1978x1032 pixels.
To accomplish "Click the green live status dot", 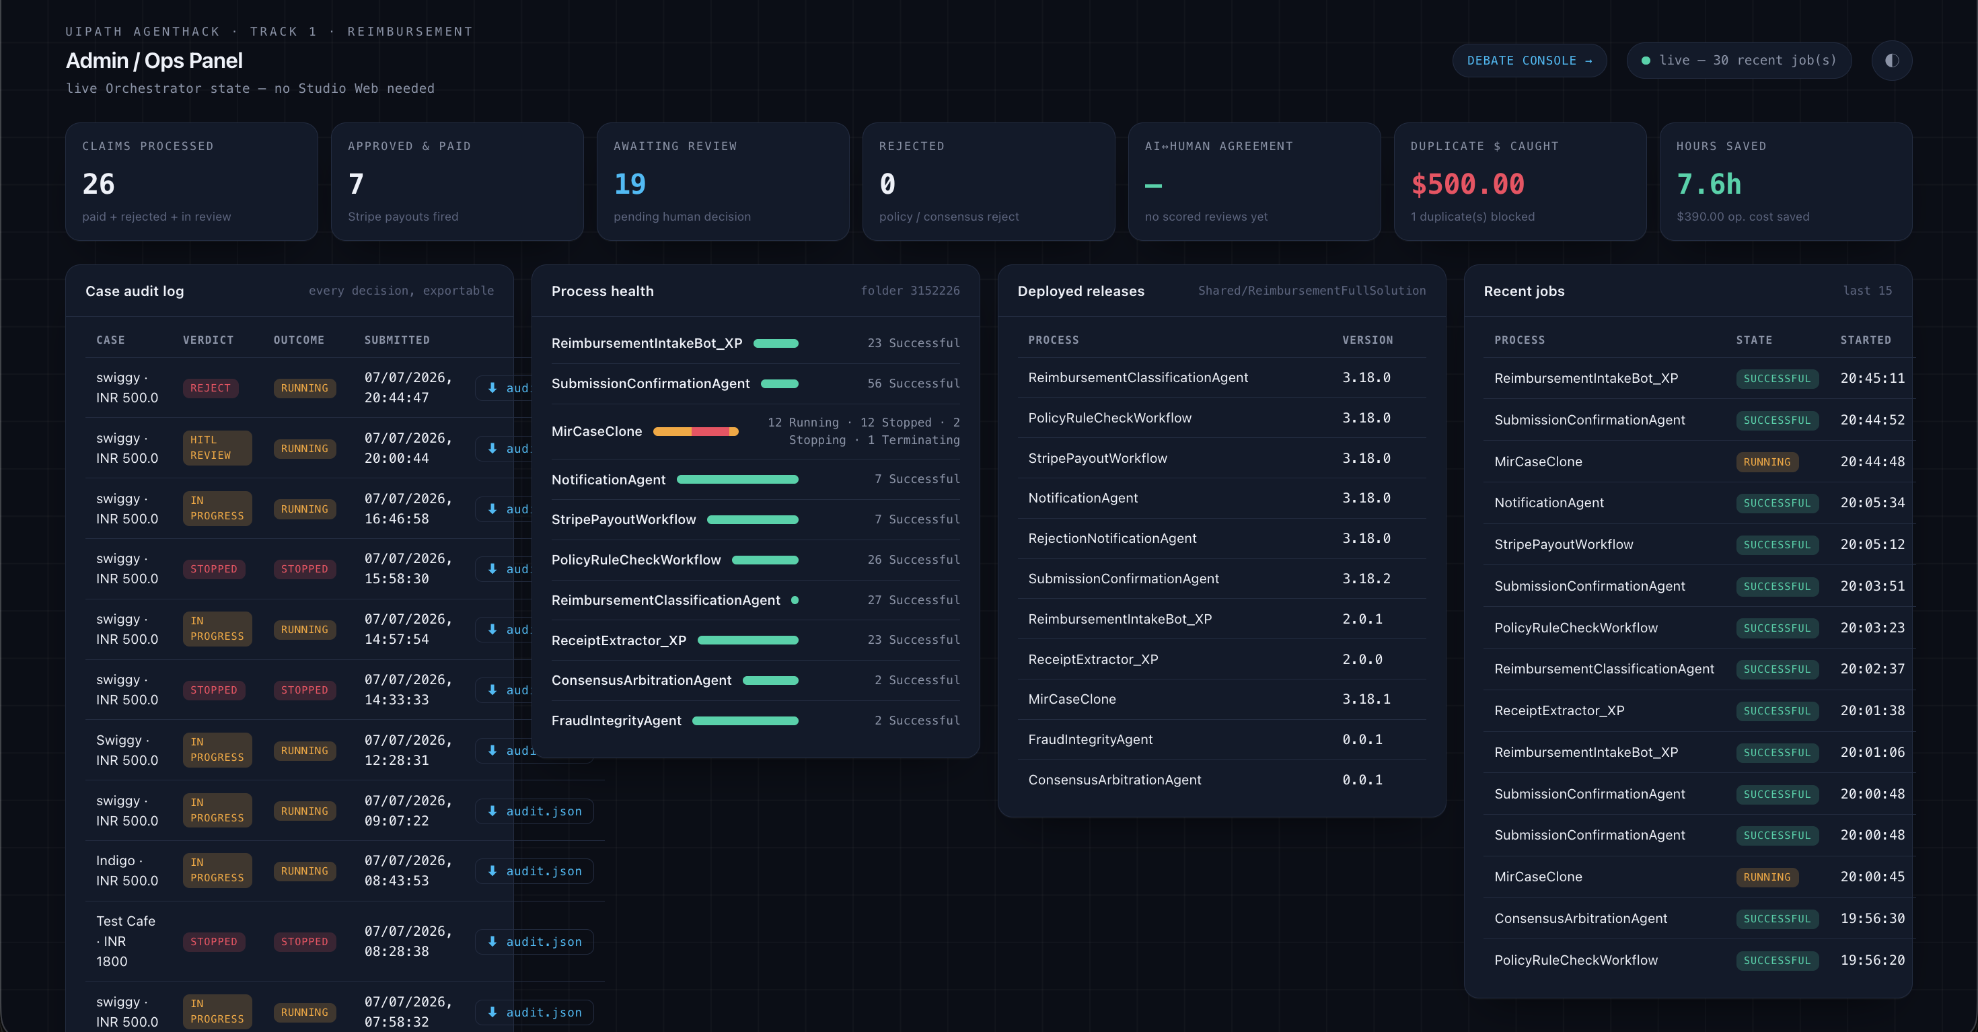I will point(1646,61).
